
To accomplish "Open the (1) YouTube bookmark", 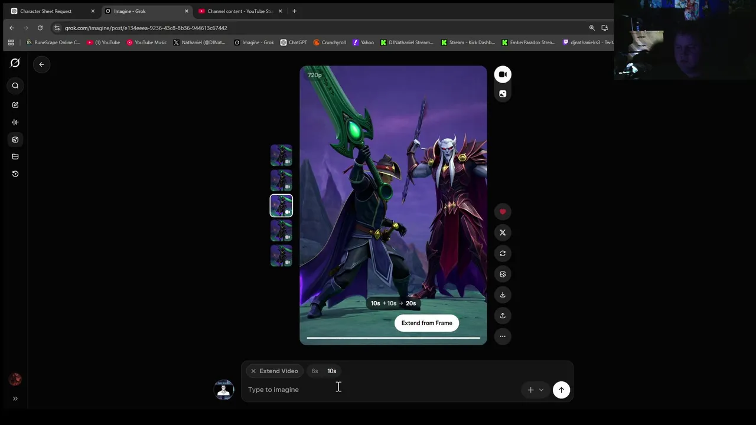I will tap(103, 42).
